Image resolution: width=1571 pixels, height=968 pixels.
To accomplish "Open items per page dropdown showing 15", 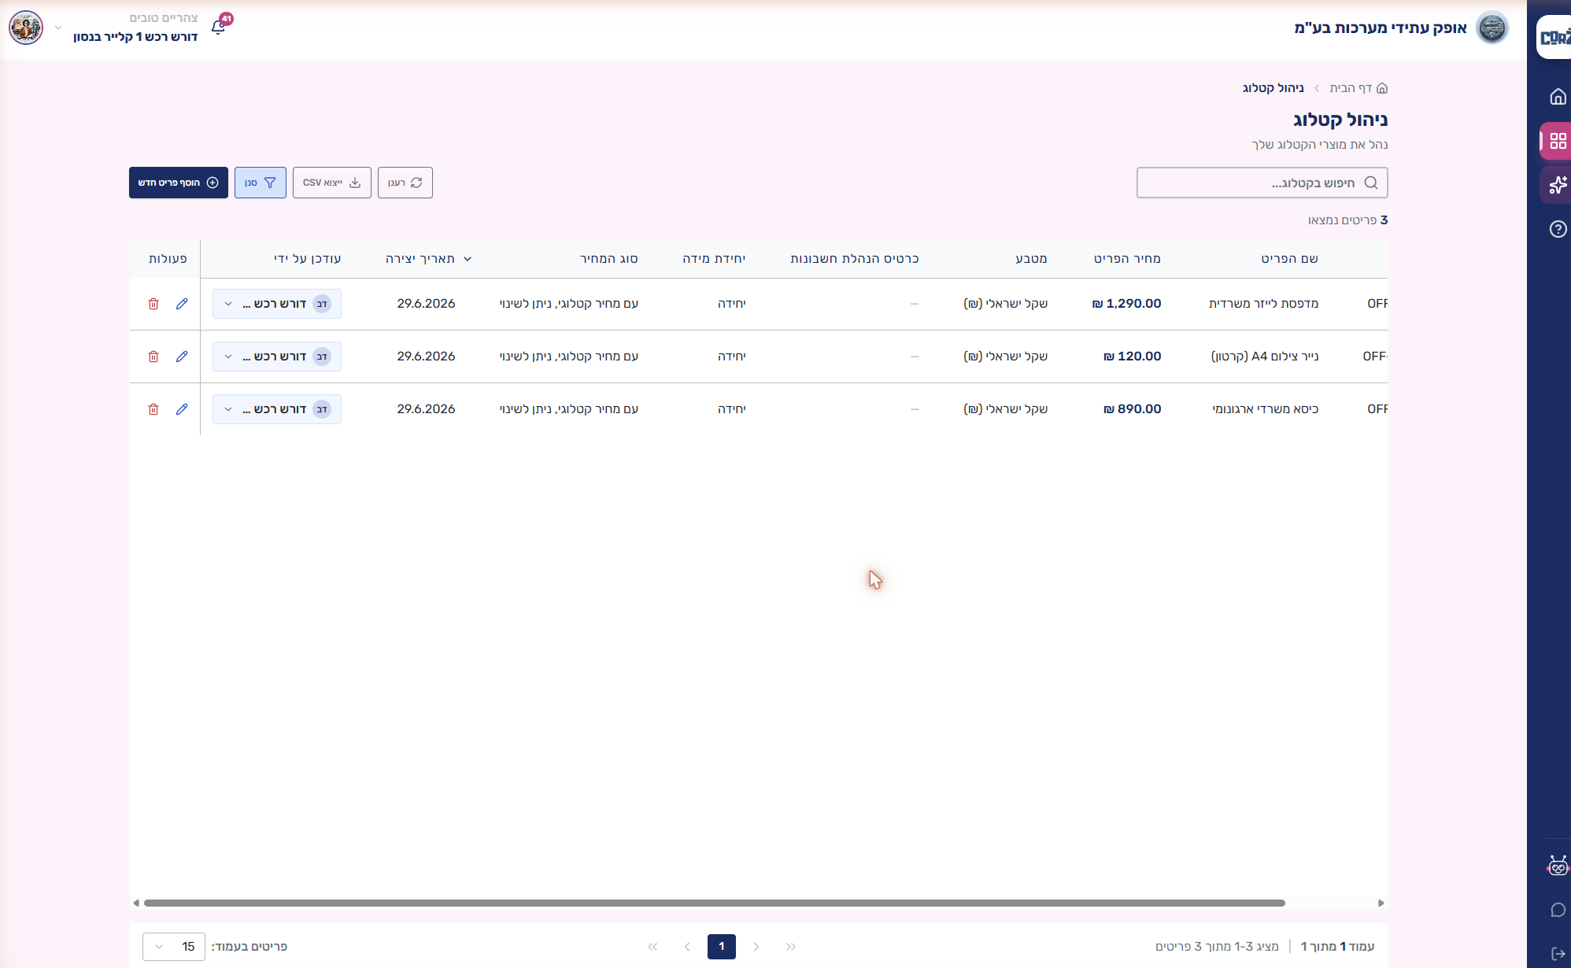I will click(x=174, y=947).
